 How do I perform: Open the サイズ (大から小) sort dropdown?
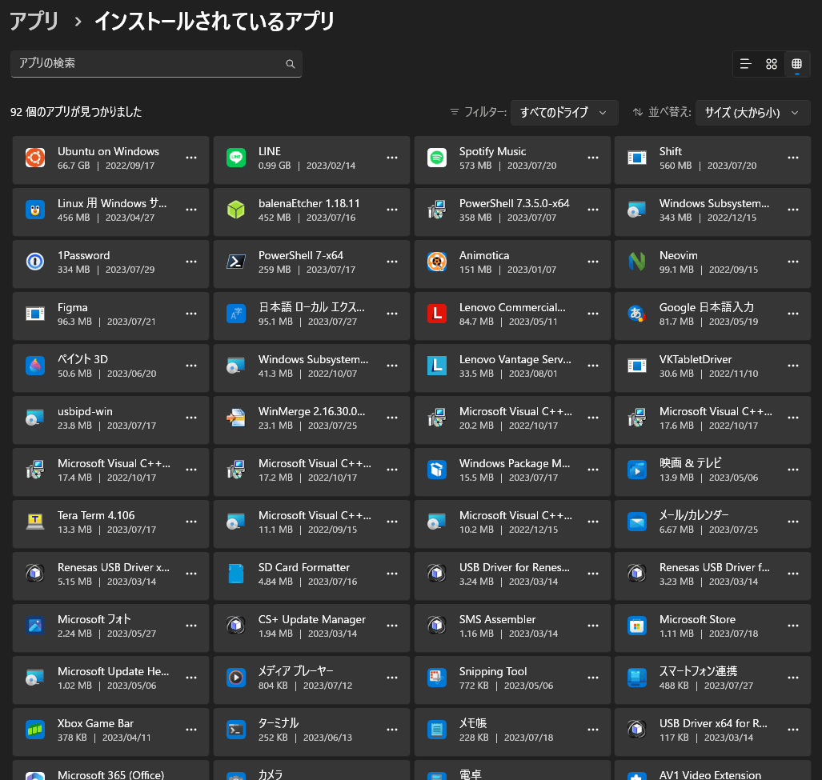752,113
